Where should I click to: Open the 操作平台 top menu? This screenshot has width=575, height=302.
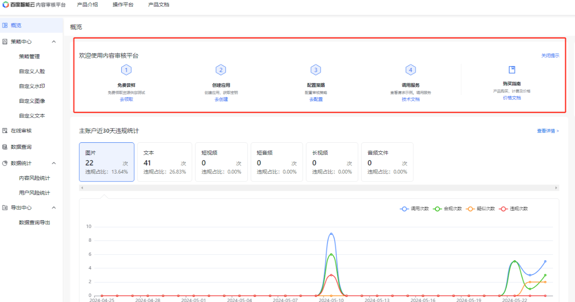[123, 5]
